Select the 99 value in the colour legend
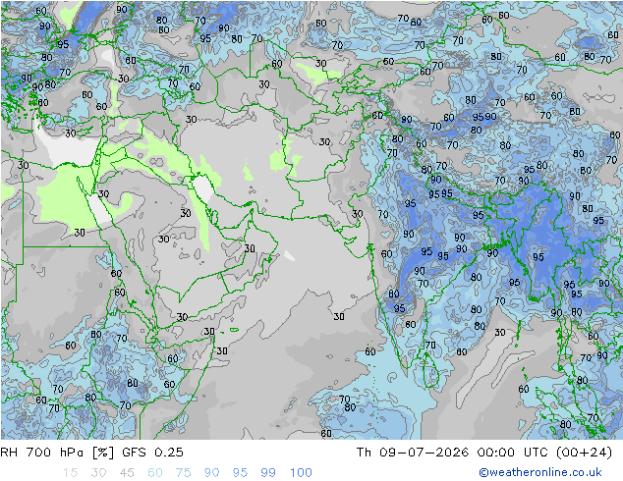Viewport: 623px width, 481px height. pos(268,473)
